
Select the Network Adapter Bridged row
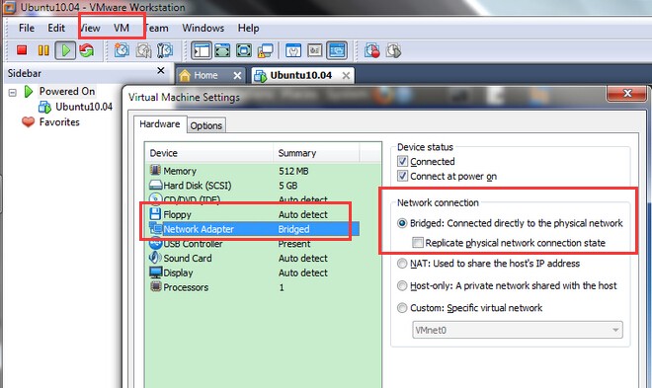click(x=254, y=229)
